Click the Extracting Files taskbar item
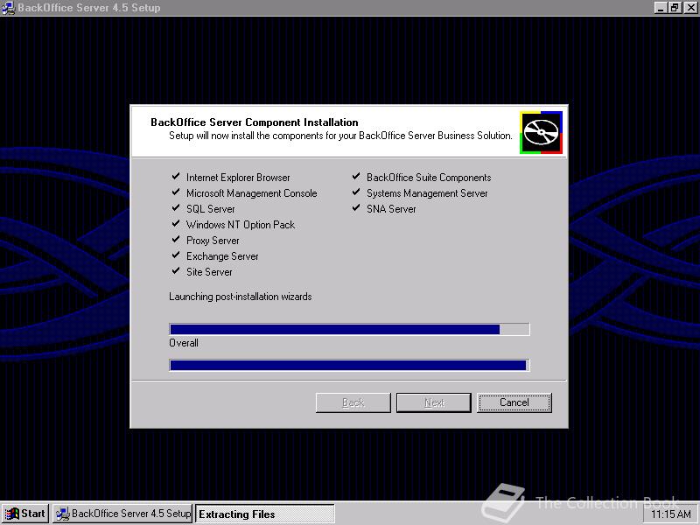Image resolution: width=700 pixels, height=525 pixels. [x=265, y=514]
